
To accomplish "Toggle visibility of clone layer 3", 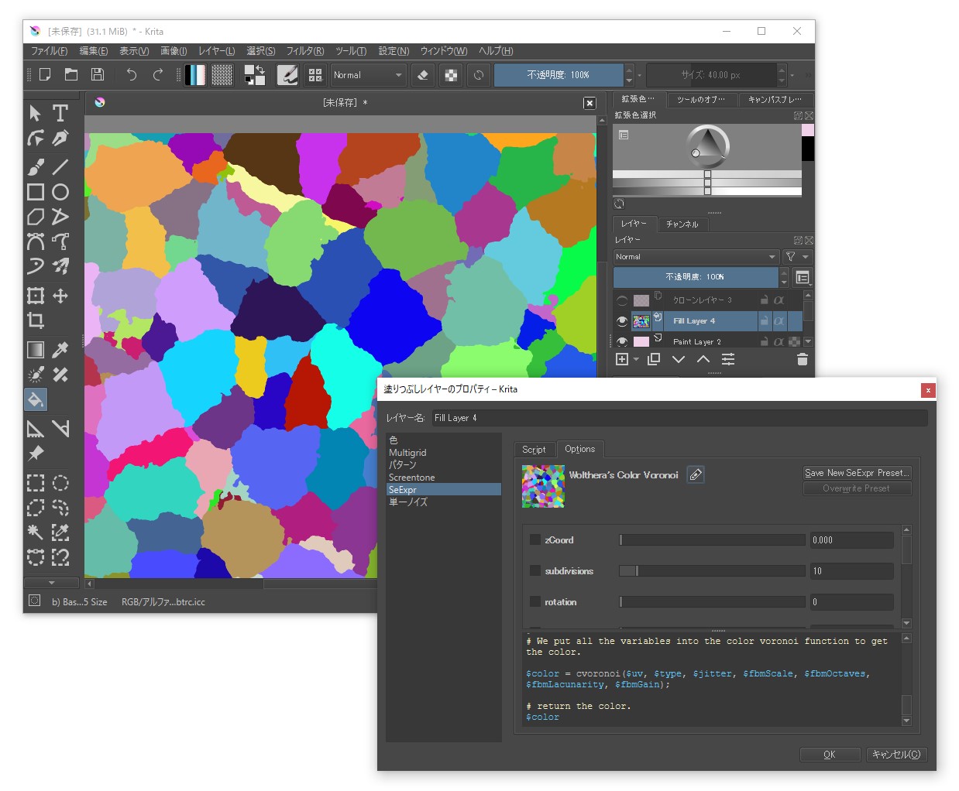I will (622, 300).
